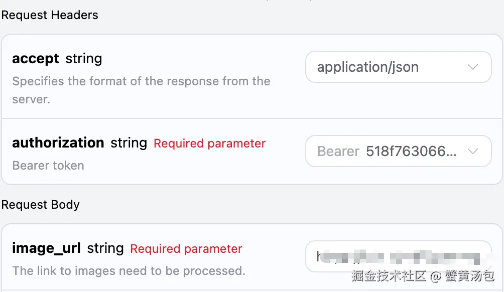The width and height of the screenshot is (504, 292).
Task: Click the "Request Body" section heading
Action: pyautogui.click(x=41, y=205)
